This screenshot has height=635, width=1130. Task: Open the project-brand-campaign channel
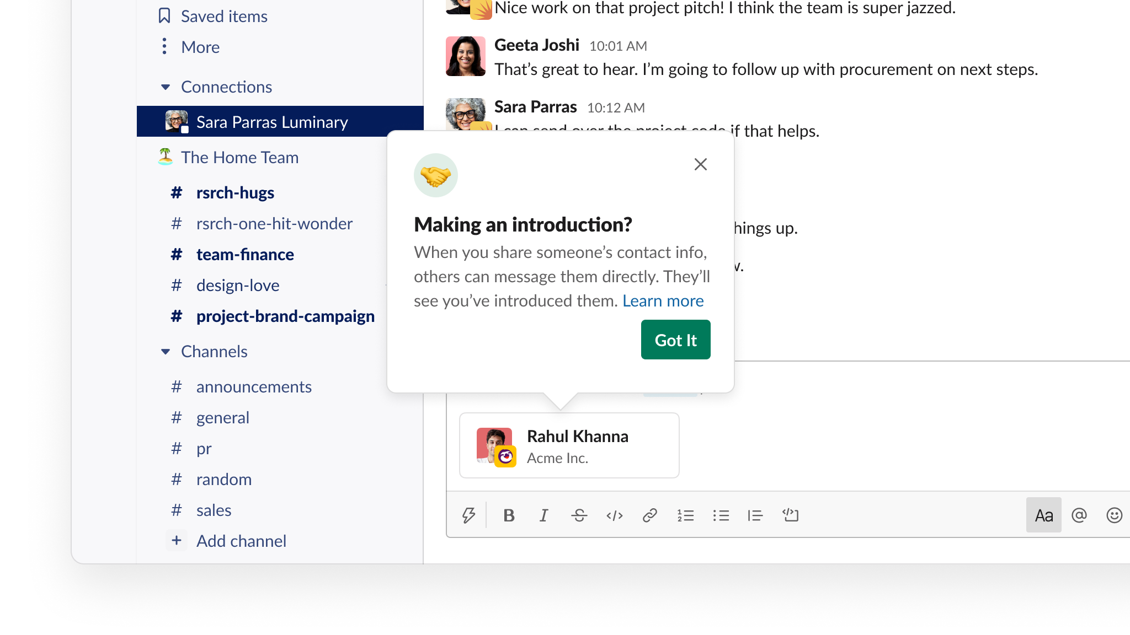[285, 316]
